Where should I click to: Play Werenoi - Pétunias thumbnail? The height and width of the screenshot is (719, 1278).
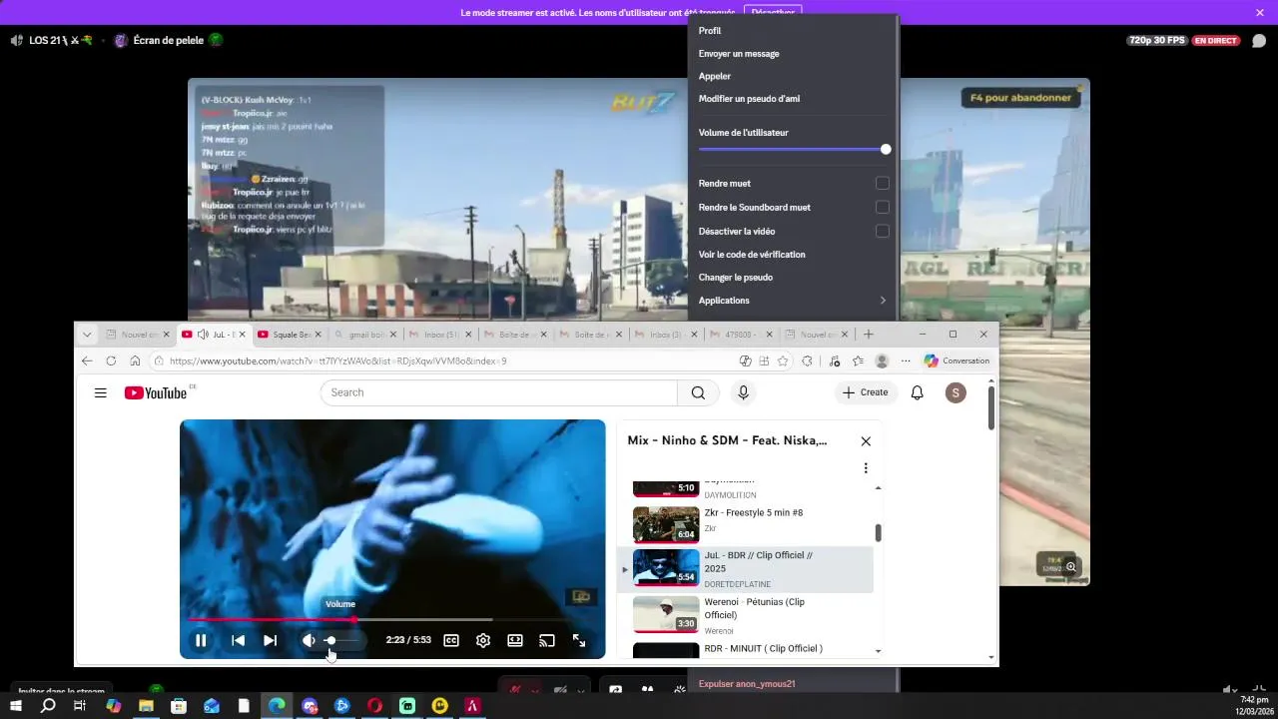666,614
